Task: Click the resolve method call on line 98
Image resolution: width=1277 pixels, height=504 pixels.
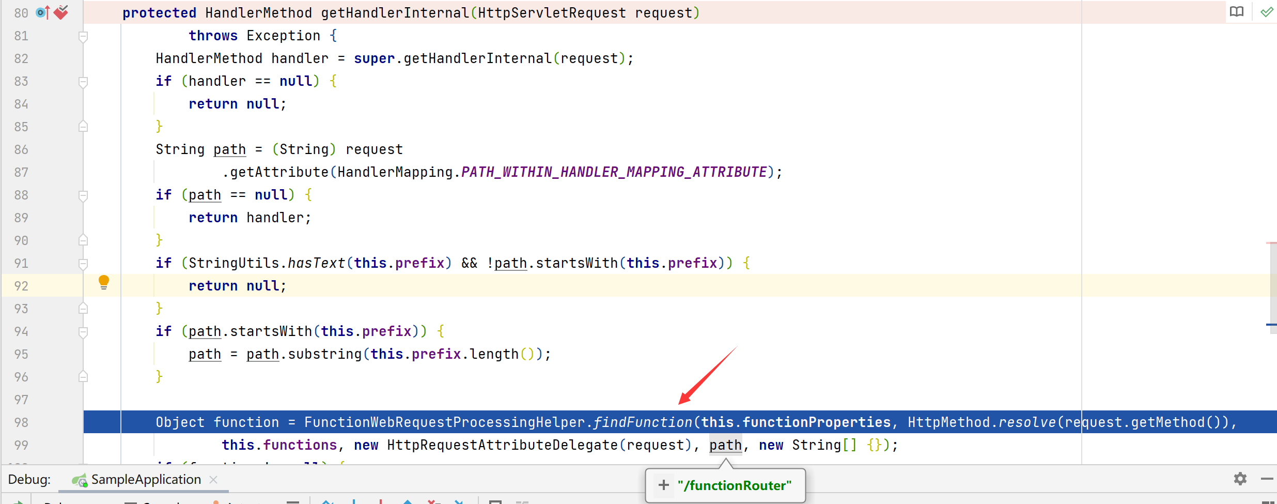Action: [x=1027, y=422]
